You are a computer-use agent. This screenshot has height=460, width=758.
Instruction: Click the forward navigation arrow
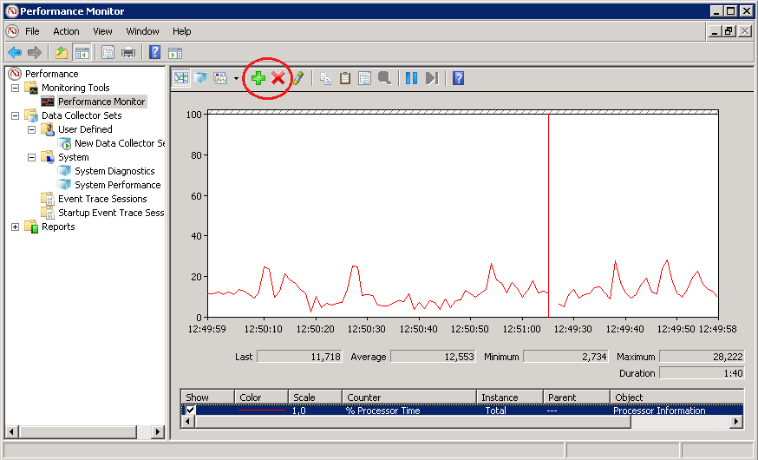point(35,52)
